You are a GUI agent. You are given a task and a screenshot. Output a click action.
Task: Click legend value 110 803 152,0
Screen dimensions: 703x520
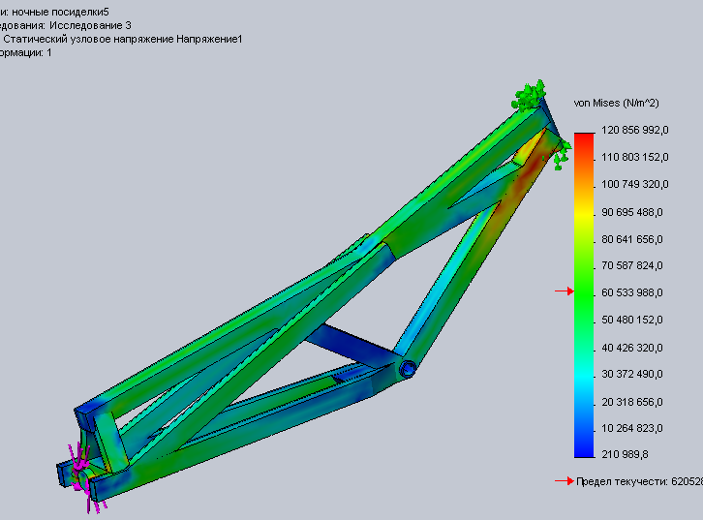pos(635,157)
